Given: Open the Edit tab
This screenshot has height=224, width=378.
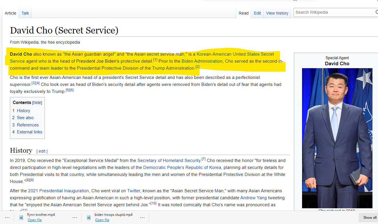Looking at the screenshot, I should [257, 13].
